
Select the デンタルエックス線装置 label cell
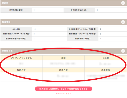tap(83, 29)
